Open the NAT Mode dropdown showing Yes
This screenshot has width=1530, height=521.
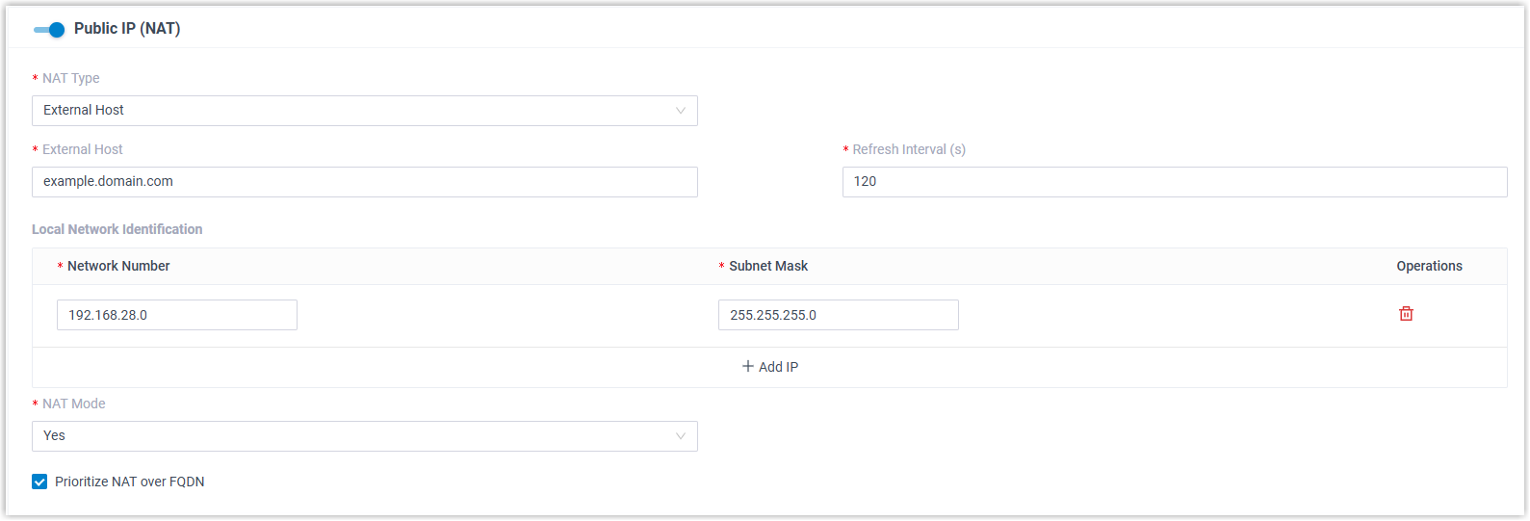click(364, 436)
